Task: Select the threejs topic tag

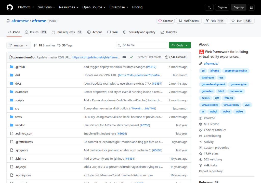Action: pos(229,98)
